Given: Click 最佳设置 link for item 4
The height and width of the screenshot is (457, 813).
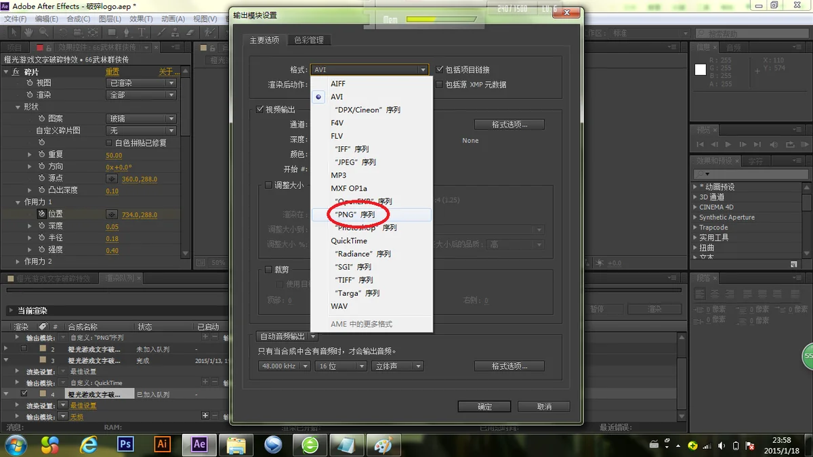Looking at the screenshot, I should (x=83, y=406).
